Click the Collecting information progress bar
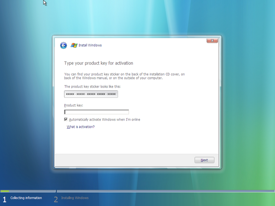Image resolution: width=275 pixels, height=206 pixels. (28, 191)
